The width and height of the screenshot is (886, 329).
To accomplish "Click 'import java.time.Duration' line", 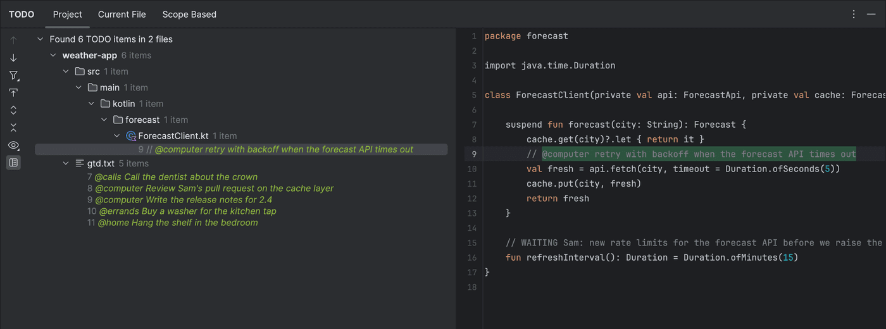I will 550,65.
